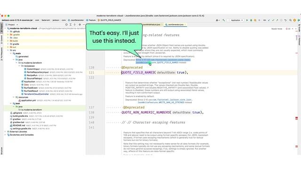Screen dimensions: 301x169
Task: Click the QUOTE_FIELD_NAMES breadcrumb
Action: coord(110,20)
